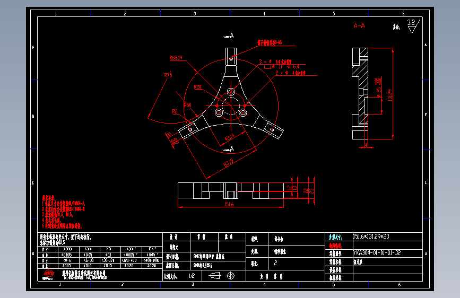Click the "R68.19" radius dimension label

176,58
